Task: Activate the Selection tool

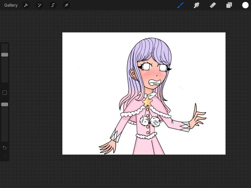Action: (53, 5)
